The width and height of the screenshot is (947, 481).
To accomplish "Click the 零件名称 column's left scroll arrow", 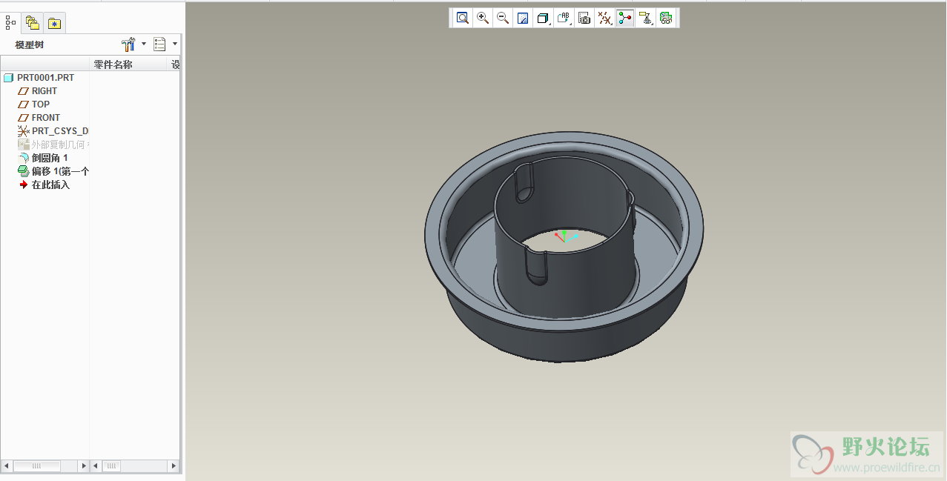I will tap(96, 466).
